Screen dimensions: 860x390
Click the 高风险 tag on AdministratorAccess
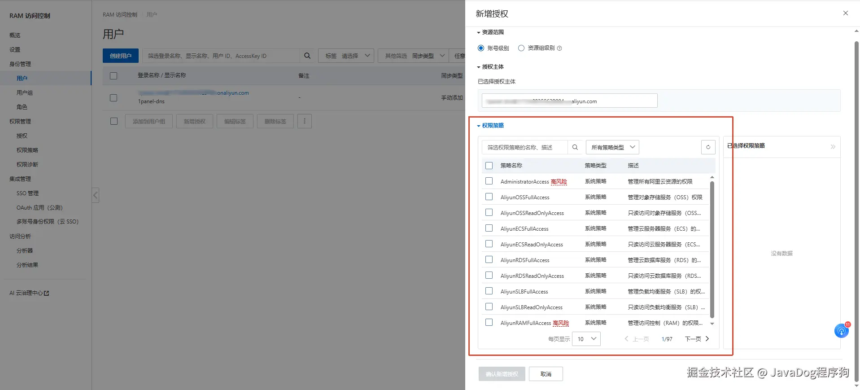[x=559, y=182]
